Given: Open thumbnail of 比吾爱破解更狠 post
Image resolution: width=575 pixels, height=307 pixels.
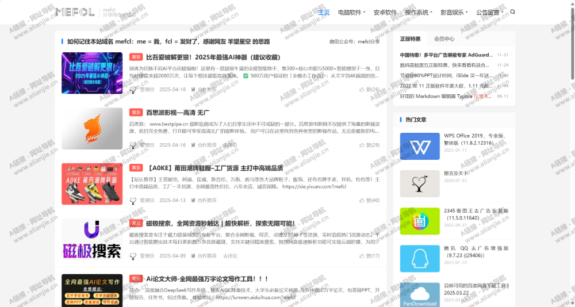Looking at the screenshot, I should 92,73.
